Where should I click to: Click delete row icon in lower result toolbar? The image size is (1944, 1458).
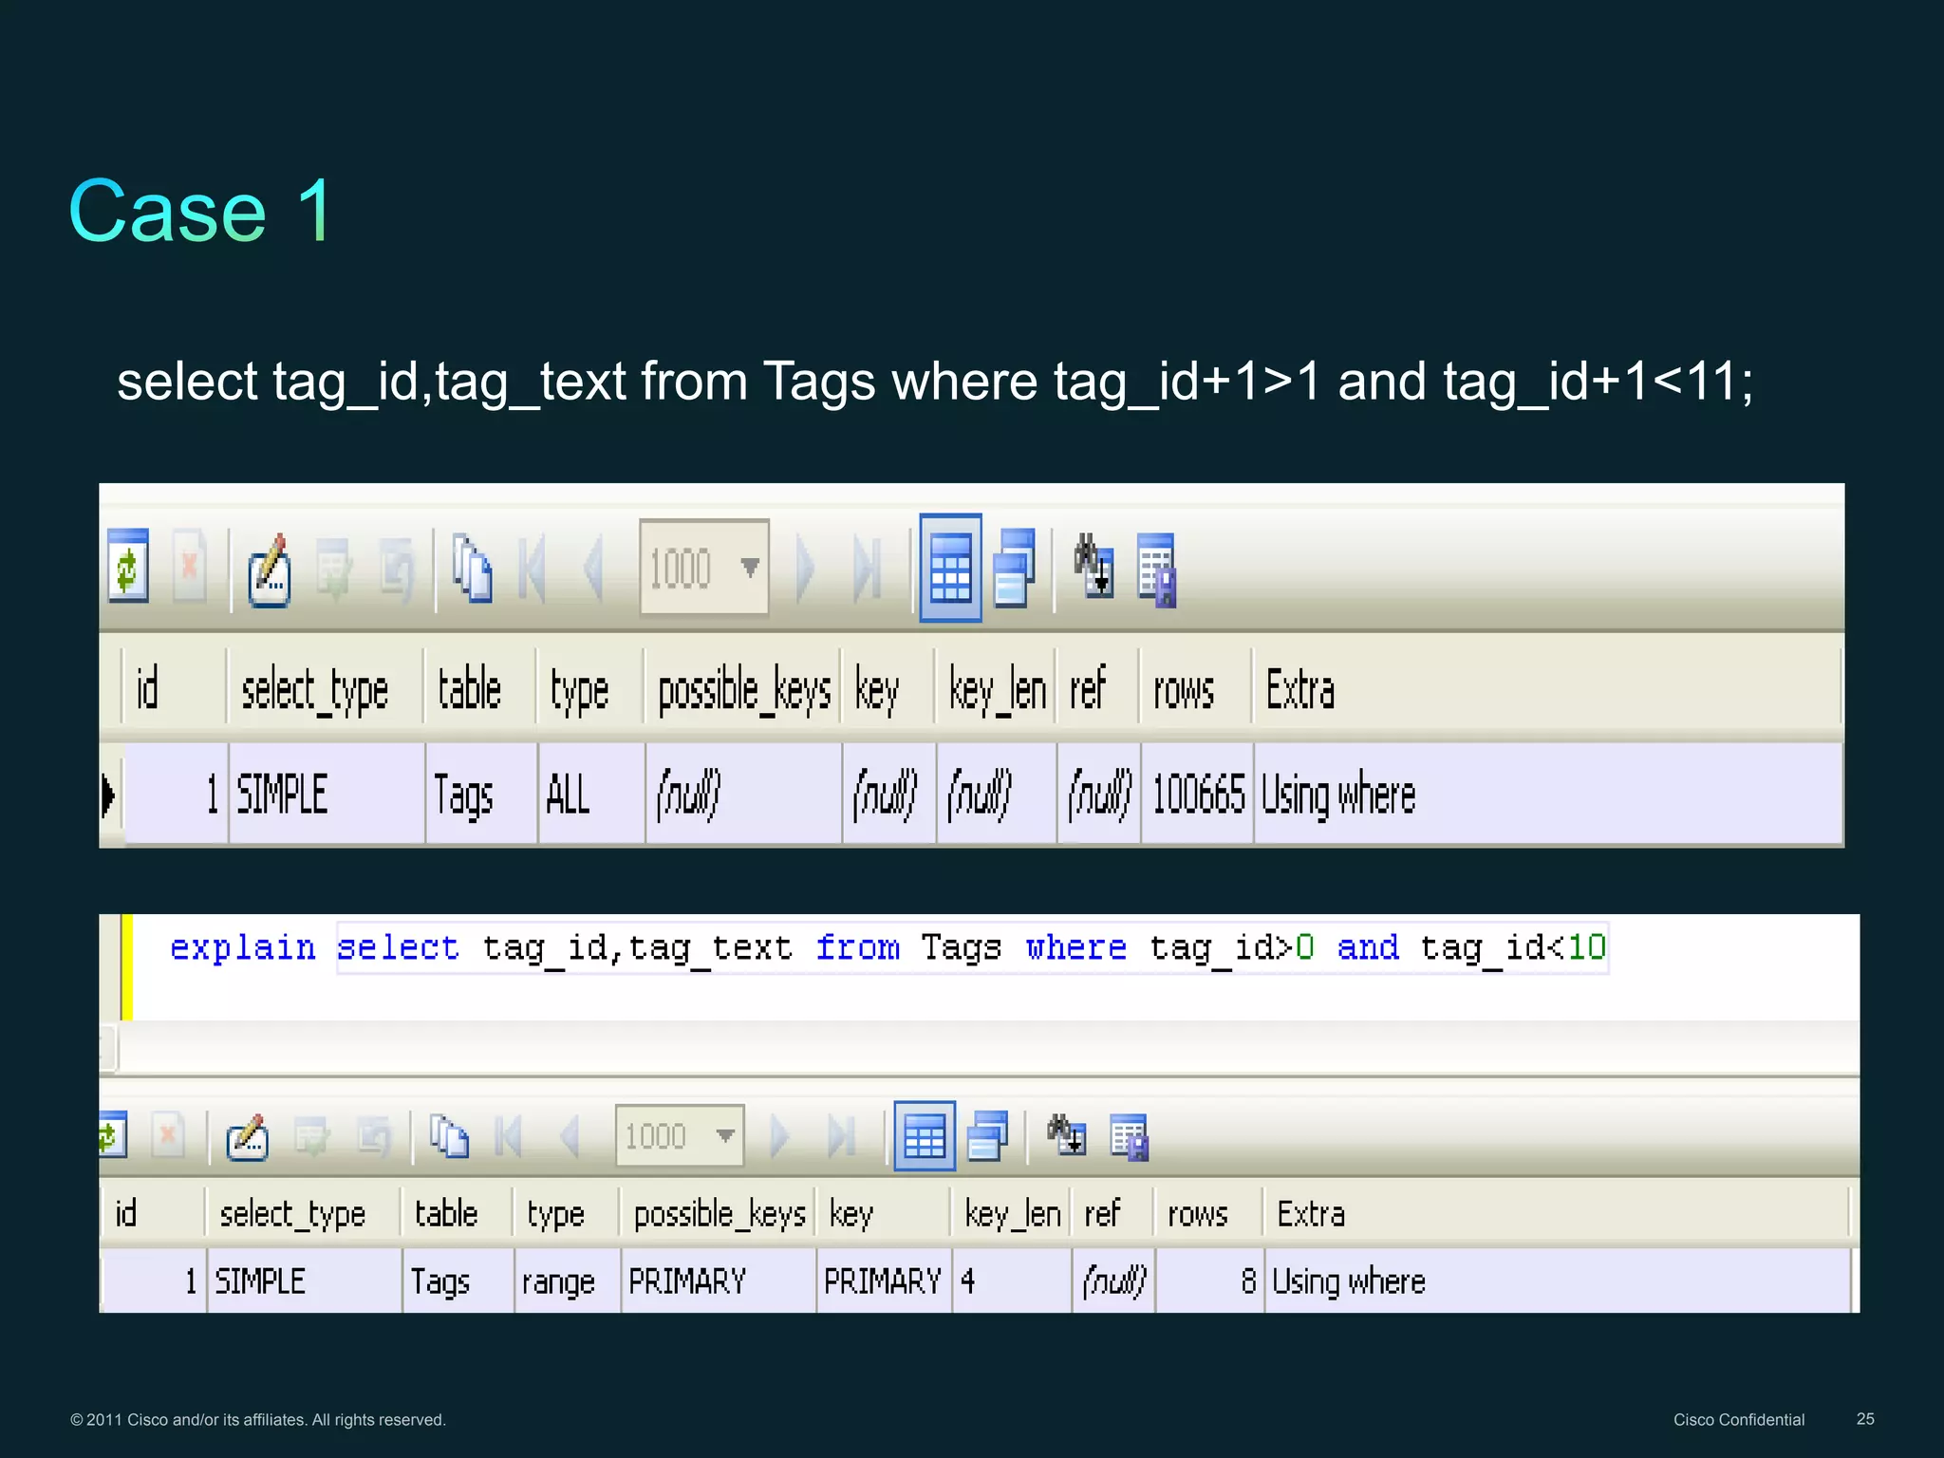pos(168,1134)
